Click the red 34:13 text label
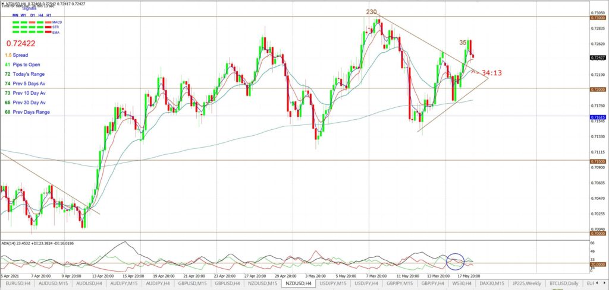Screen dimensions: 609x290 point(492,73)
